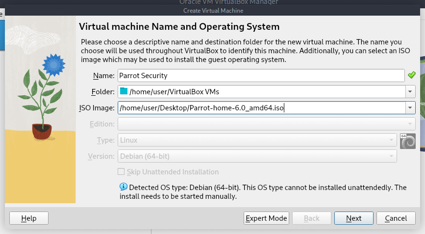Image resolution: width=425 pixels, height=234 pixels.
Task: Click the Debian 64-bit OS type icon
Action: (408, 141)
